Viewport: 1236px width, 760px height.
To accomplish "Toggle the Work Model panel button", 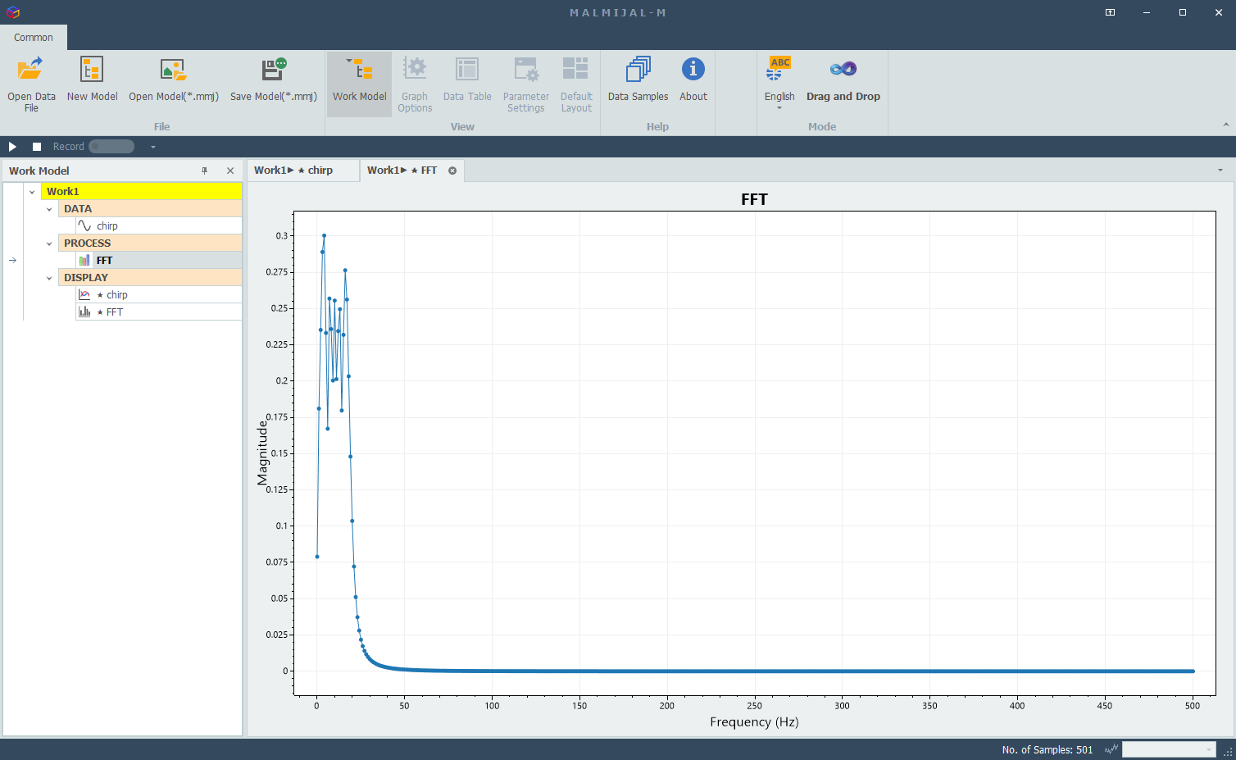I will tap(359, 84).
